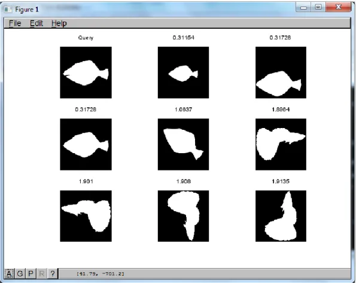This screenshot has width=356, height=283.
Task: Select the image labeled 1.9135
Action: (281, 216)
